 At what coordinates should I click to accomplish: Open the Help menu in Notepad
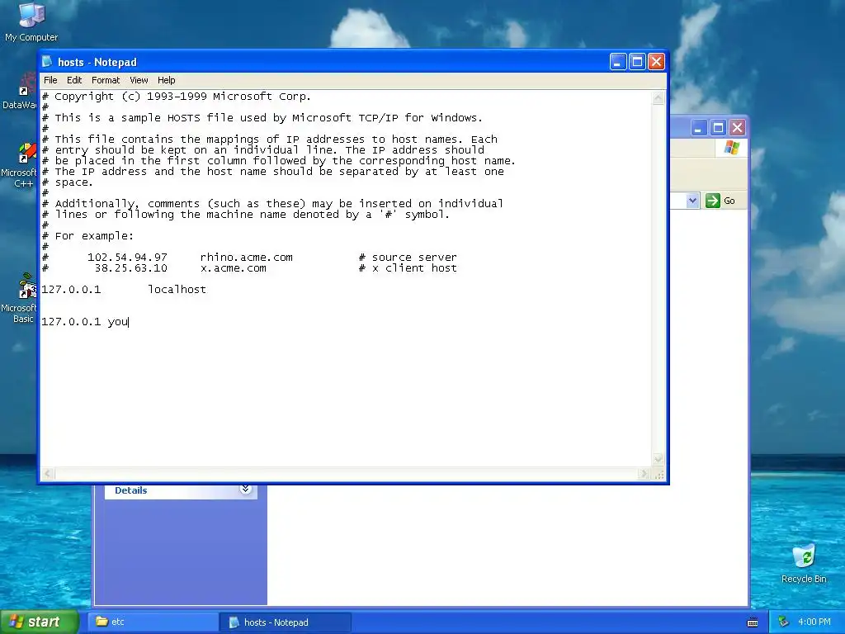(167, 80)
